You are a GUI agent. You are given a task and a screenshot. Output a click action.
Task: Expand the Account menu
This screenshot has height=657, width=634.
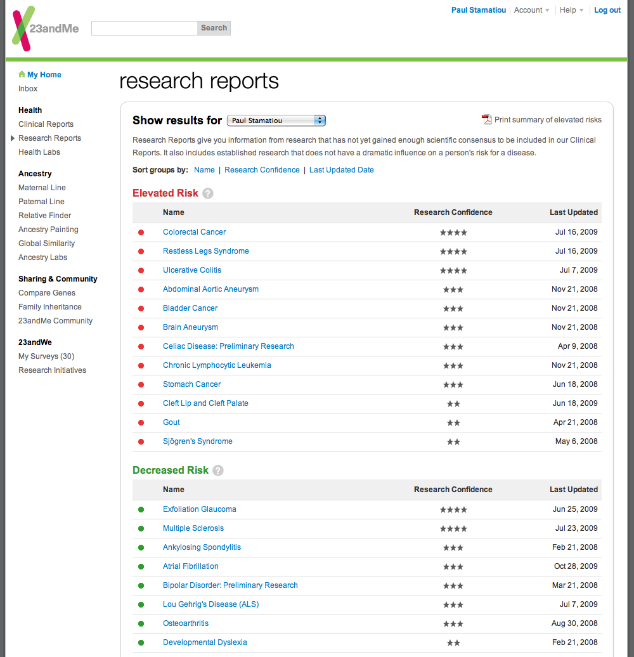(x=532, y=10)
